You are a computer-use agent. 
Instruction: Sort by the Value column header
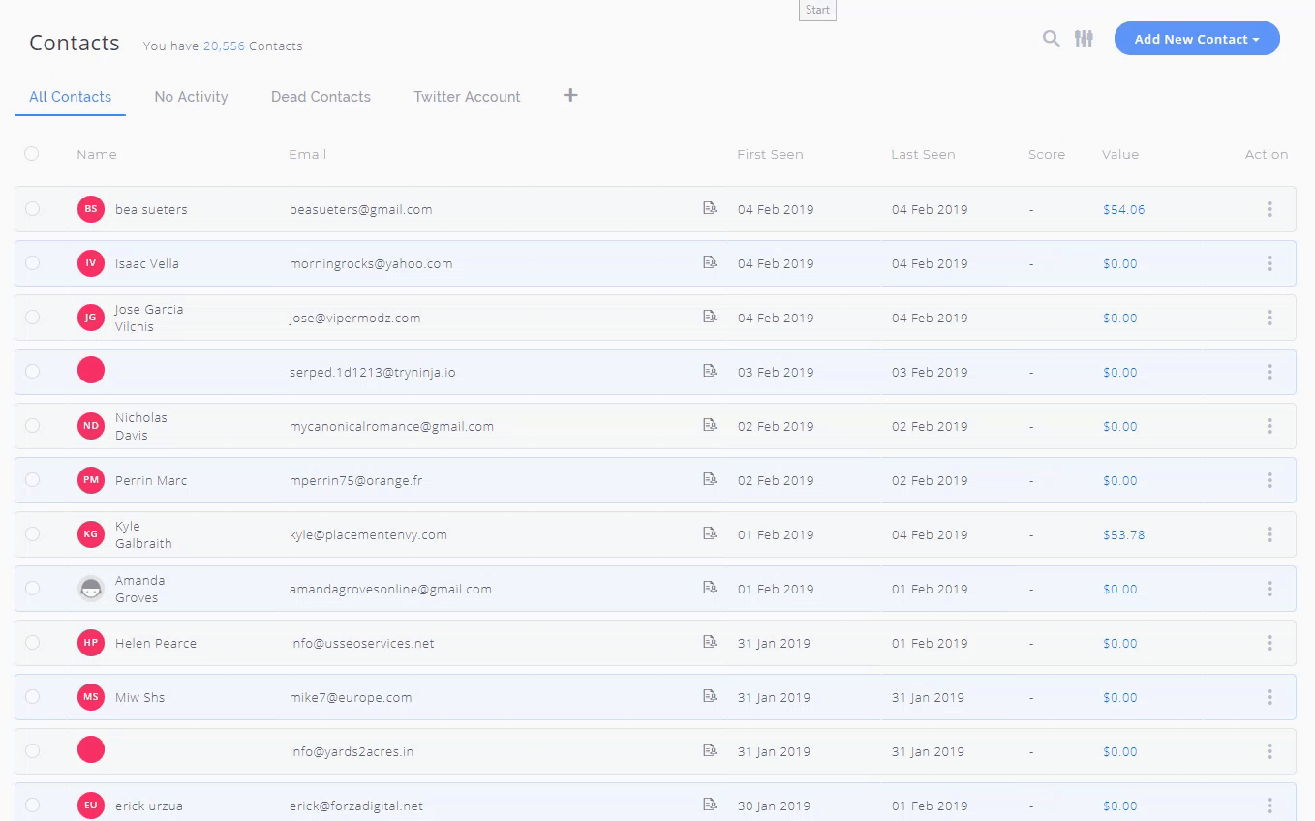[1120, 154]
